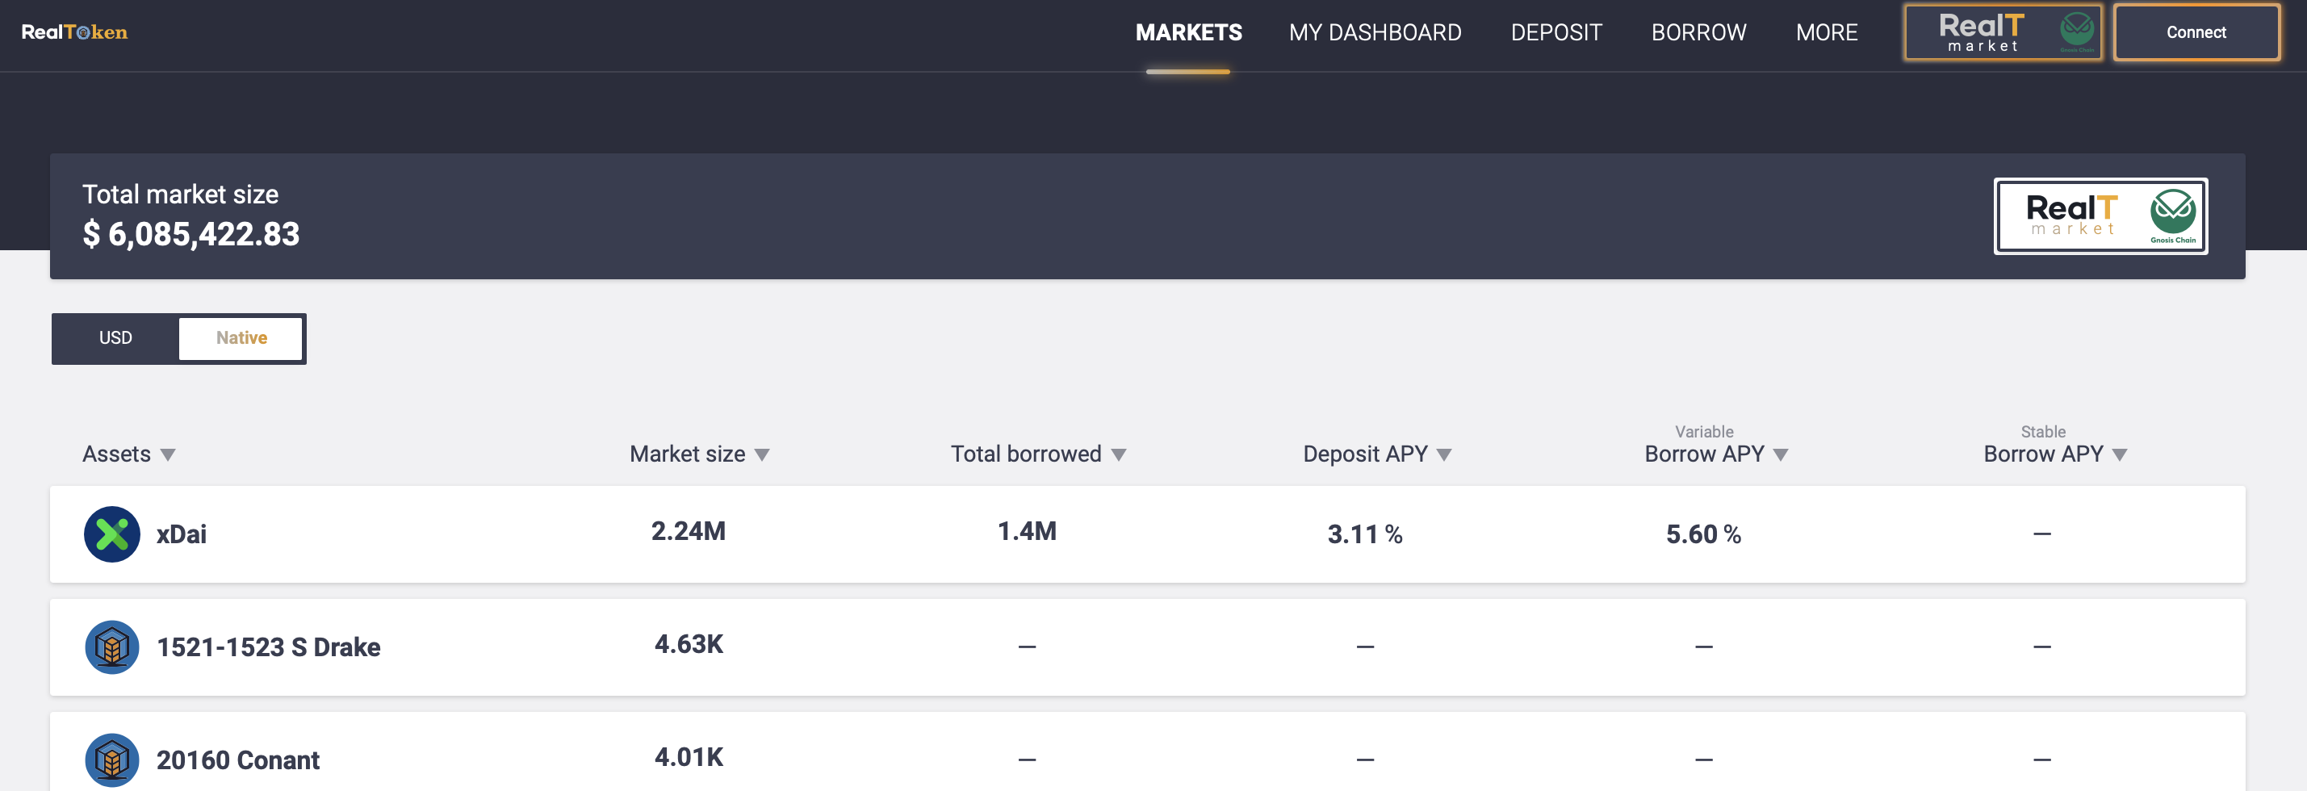
Task: Open the MARKETS tab
Action: (x=1188, y=33)
